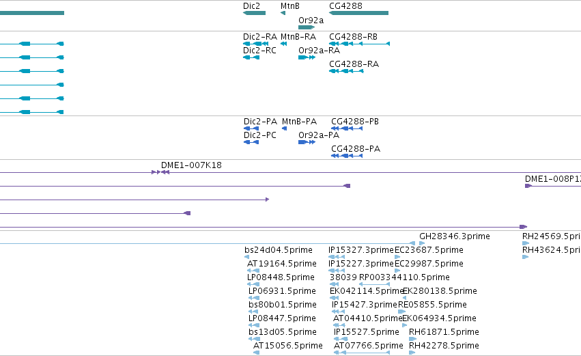Click the Dic2-RC transcript label
Image resolution: width=581 pixels, height=356 pixels.
click(259, 51)
